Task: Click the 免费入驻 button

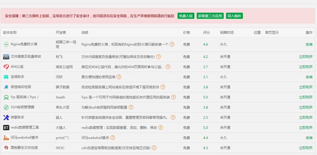Action: [186, 16]
